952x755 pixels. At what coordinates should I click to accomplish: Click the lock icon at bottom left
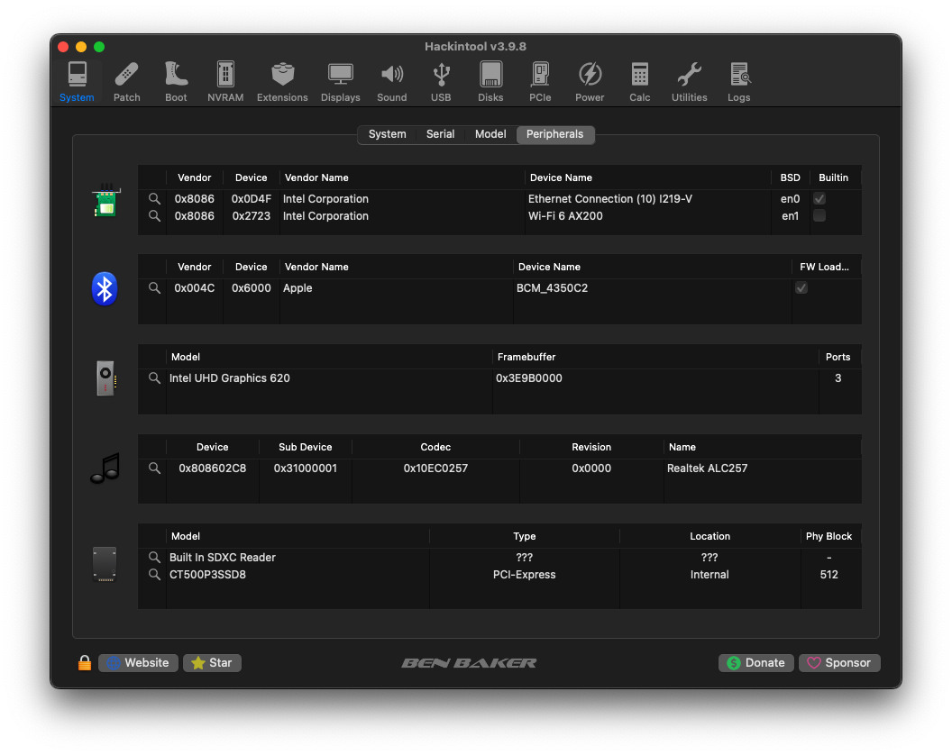click(85, 663)
